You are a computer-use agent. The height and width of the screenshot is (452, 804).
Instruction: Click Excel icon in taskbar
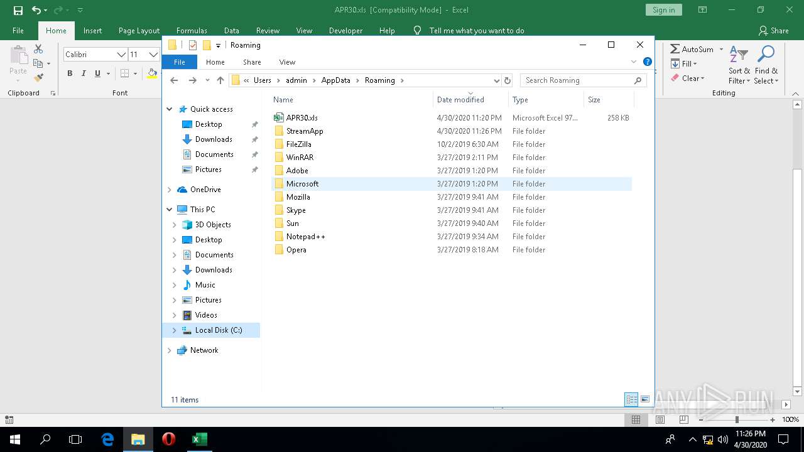[x=199, y=439]
